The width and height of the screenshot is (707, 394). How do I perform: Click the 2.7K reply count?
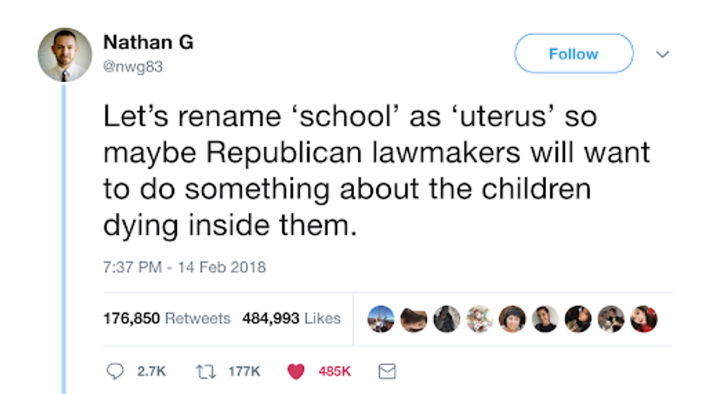click(x=151, y=372)
